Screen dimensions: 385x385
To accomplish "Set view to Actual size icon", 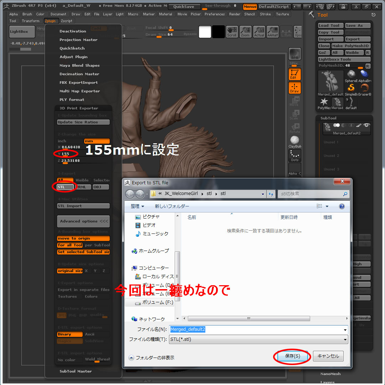I will point(259,32).
